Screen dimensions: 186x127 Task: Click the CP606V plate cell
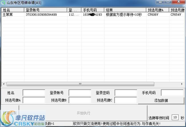click(153, 15)
